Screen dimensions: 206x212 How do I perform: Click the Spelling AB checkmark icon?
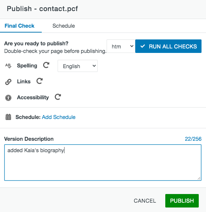8,66
